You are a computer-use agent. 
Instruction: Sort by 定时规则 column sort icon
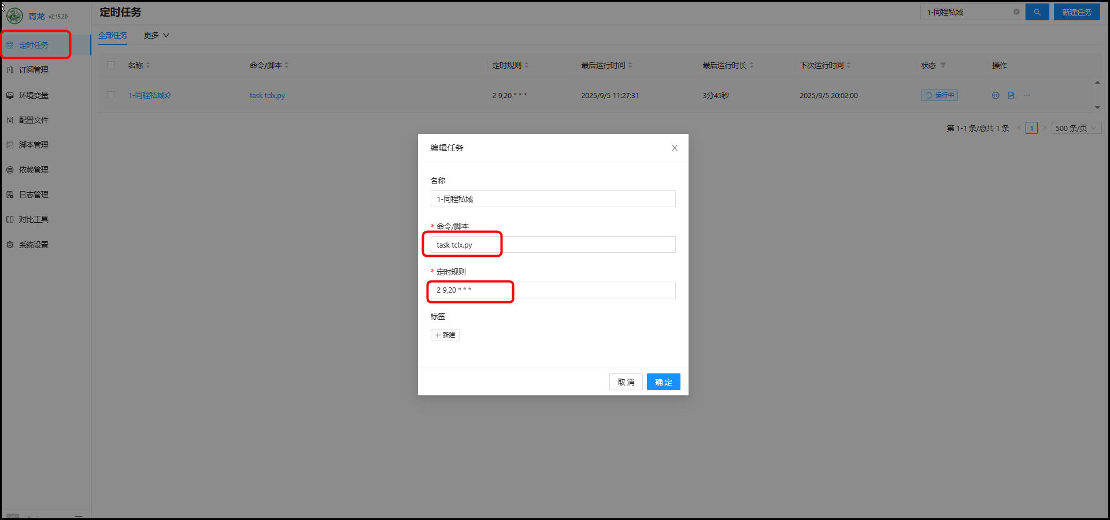pyautogui.click(x=527, y=65)
